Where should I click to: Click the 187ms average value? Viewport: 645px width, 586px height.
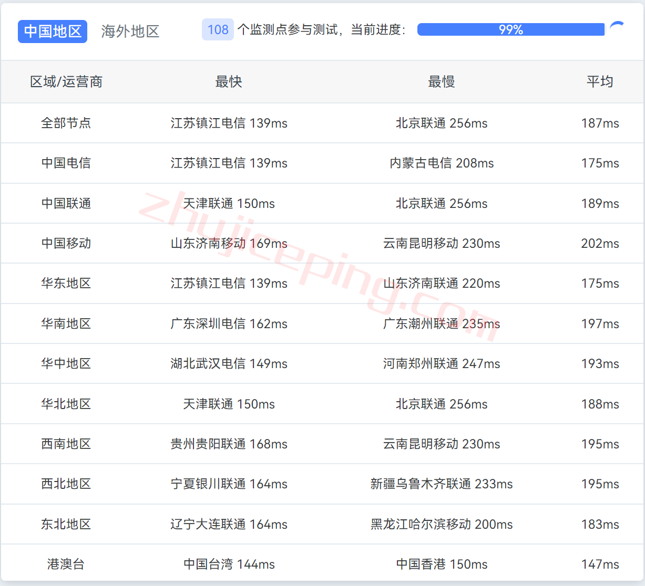pos(600,123)
